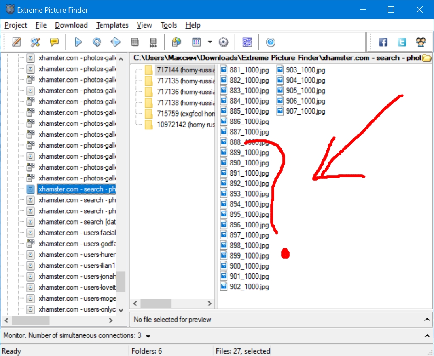The height and width of the screenshot is (356, 434).
Task: Click the project list horizontal scroll right arrow
Action: point(111,320)
